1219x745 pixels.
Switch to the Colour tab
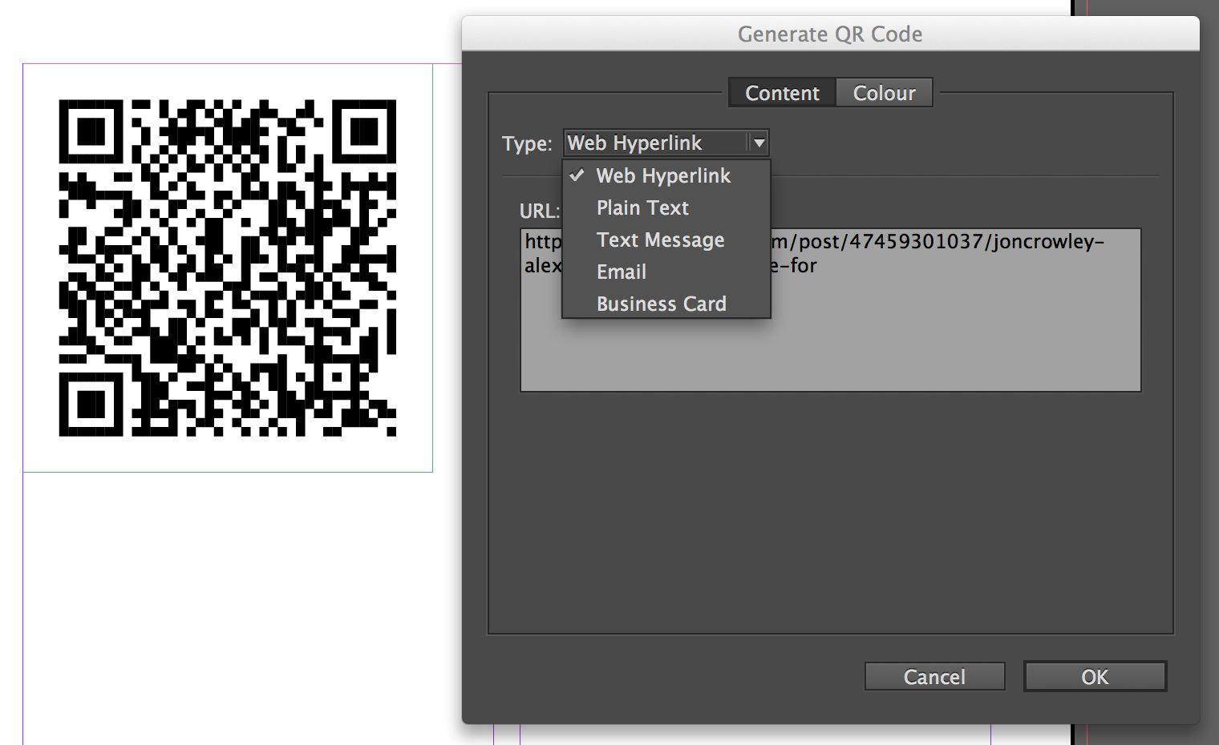pos(884,93)
